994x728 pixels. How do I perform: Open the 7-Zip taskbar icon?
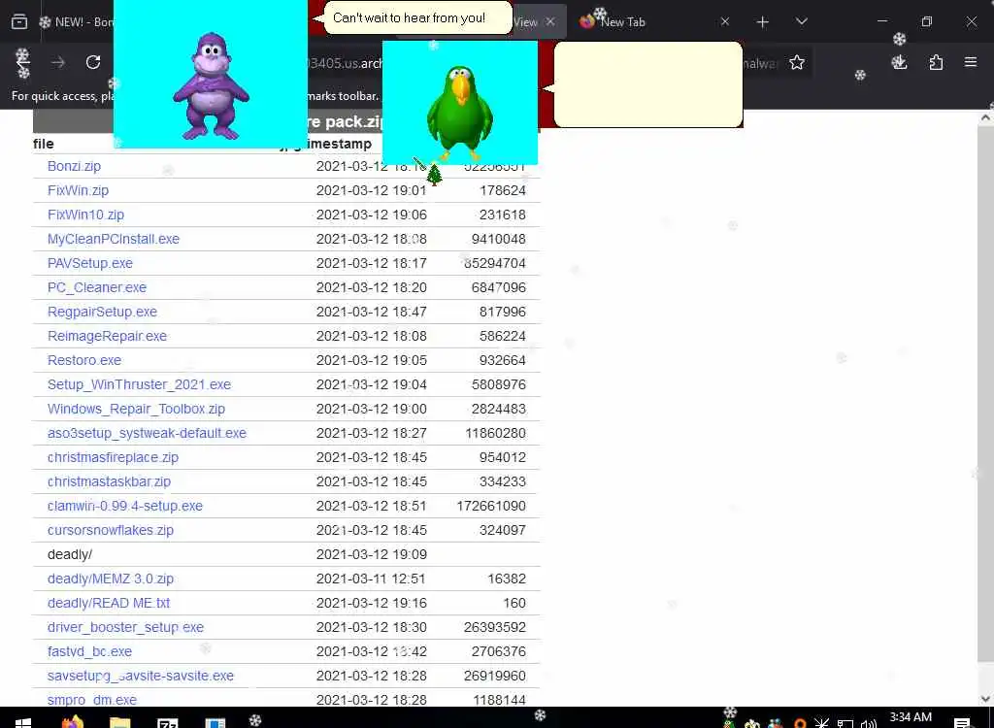point(167,723)
